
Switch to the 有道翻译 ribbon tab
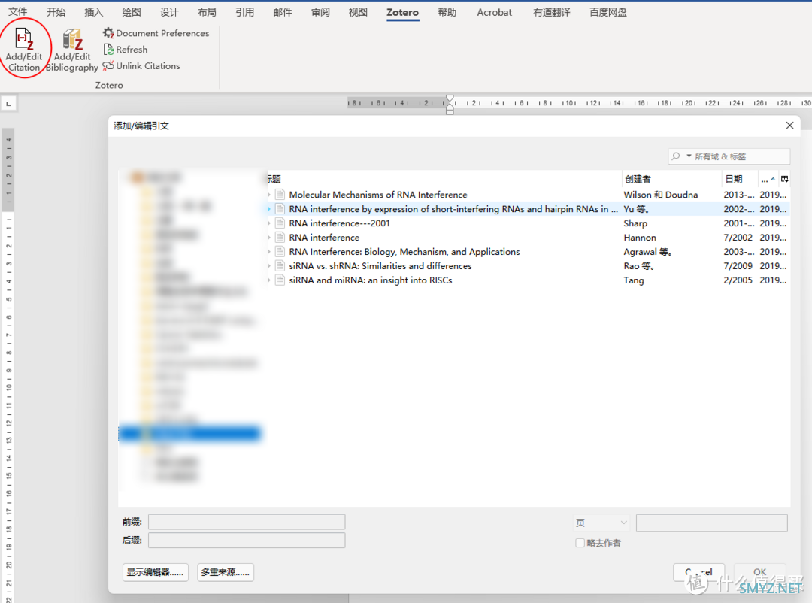552,12
